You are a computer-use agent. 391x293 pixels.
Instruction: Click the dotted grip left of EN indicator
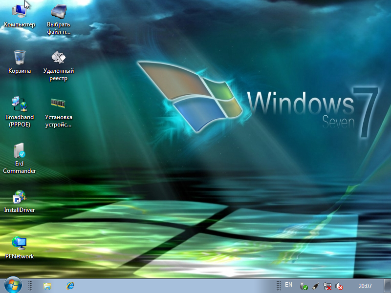point(278,286)
